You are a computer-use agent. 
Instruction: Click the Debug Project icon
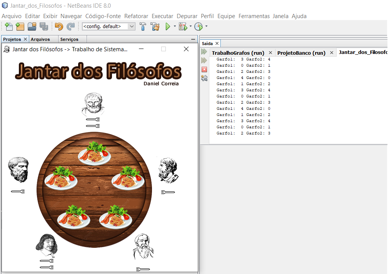click(183, 26)
